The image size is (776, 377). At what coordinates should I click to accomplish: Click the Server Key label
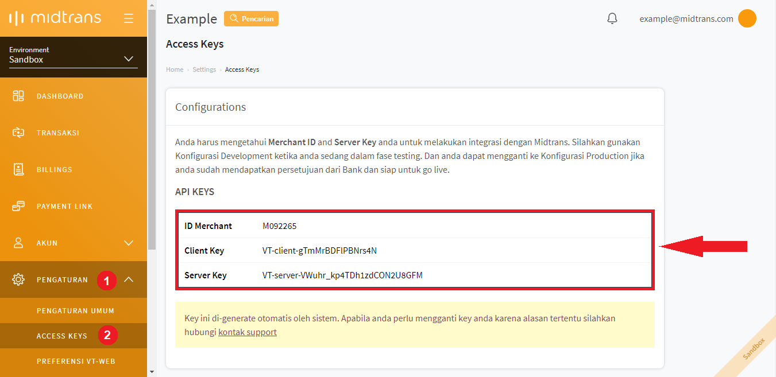point(205,275)
